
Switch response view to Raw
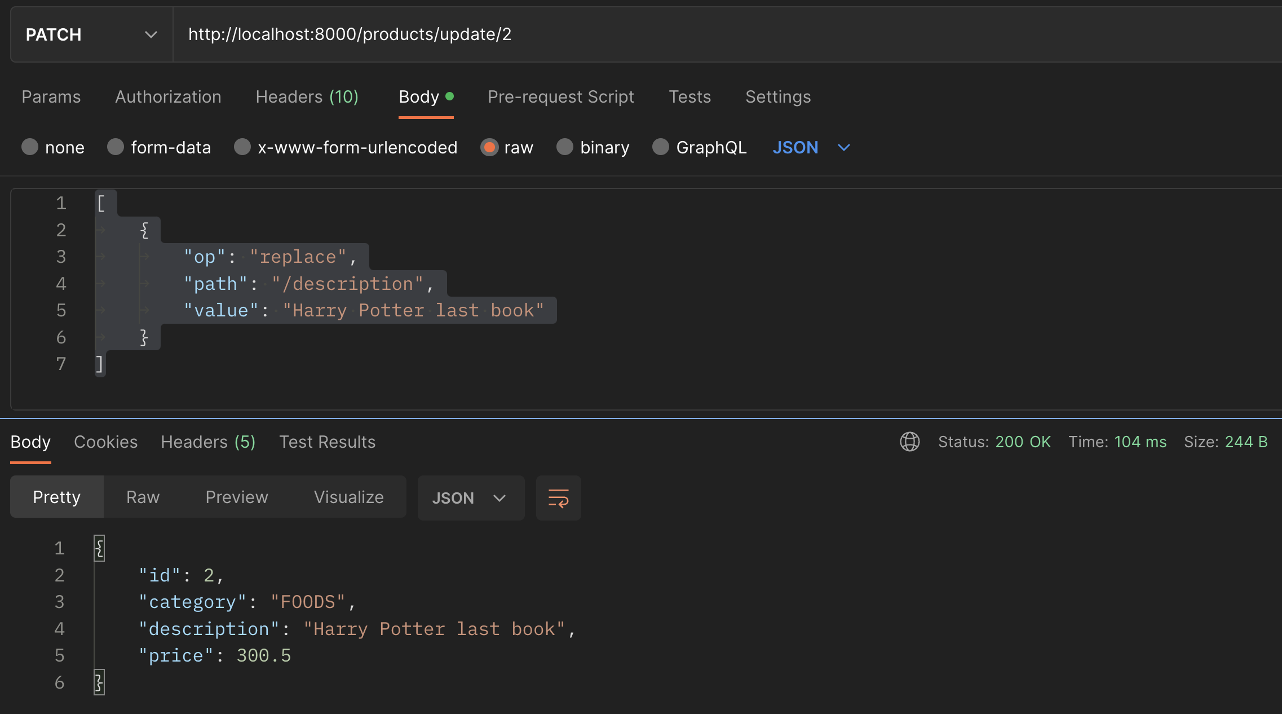point(143,497)
